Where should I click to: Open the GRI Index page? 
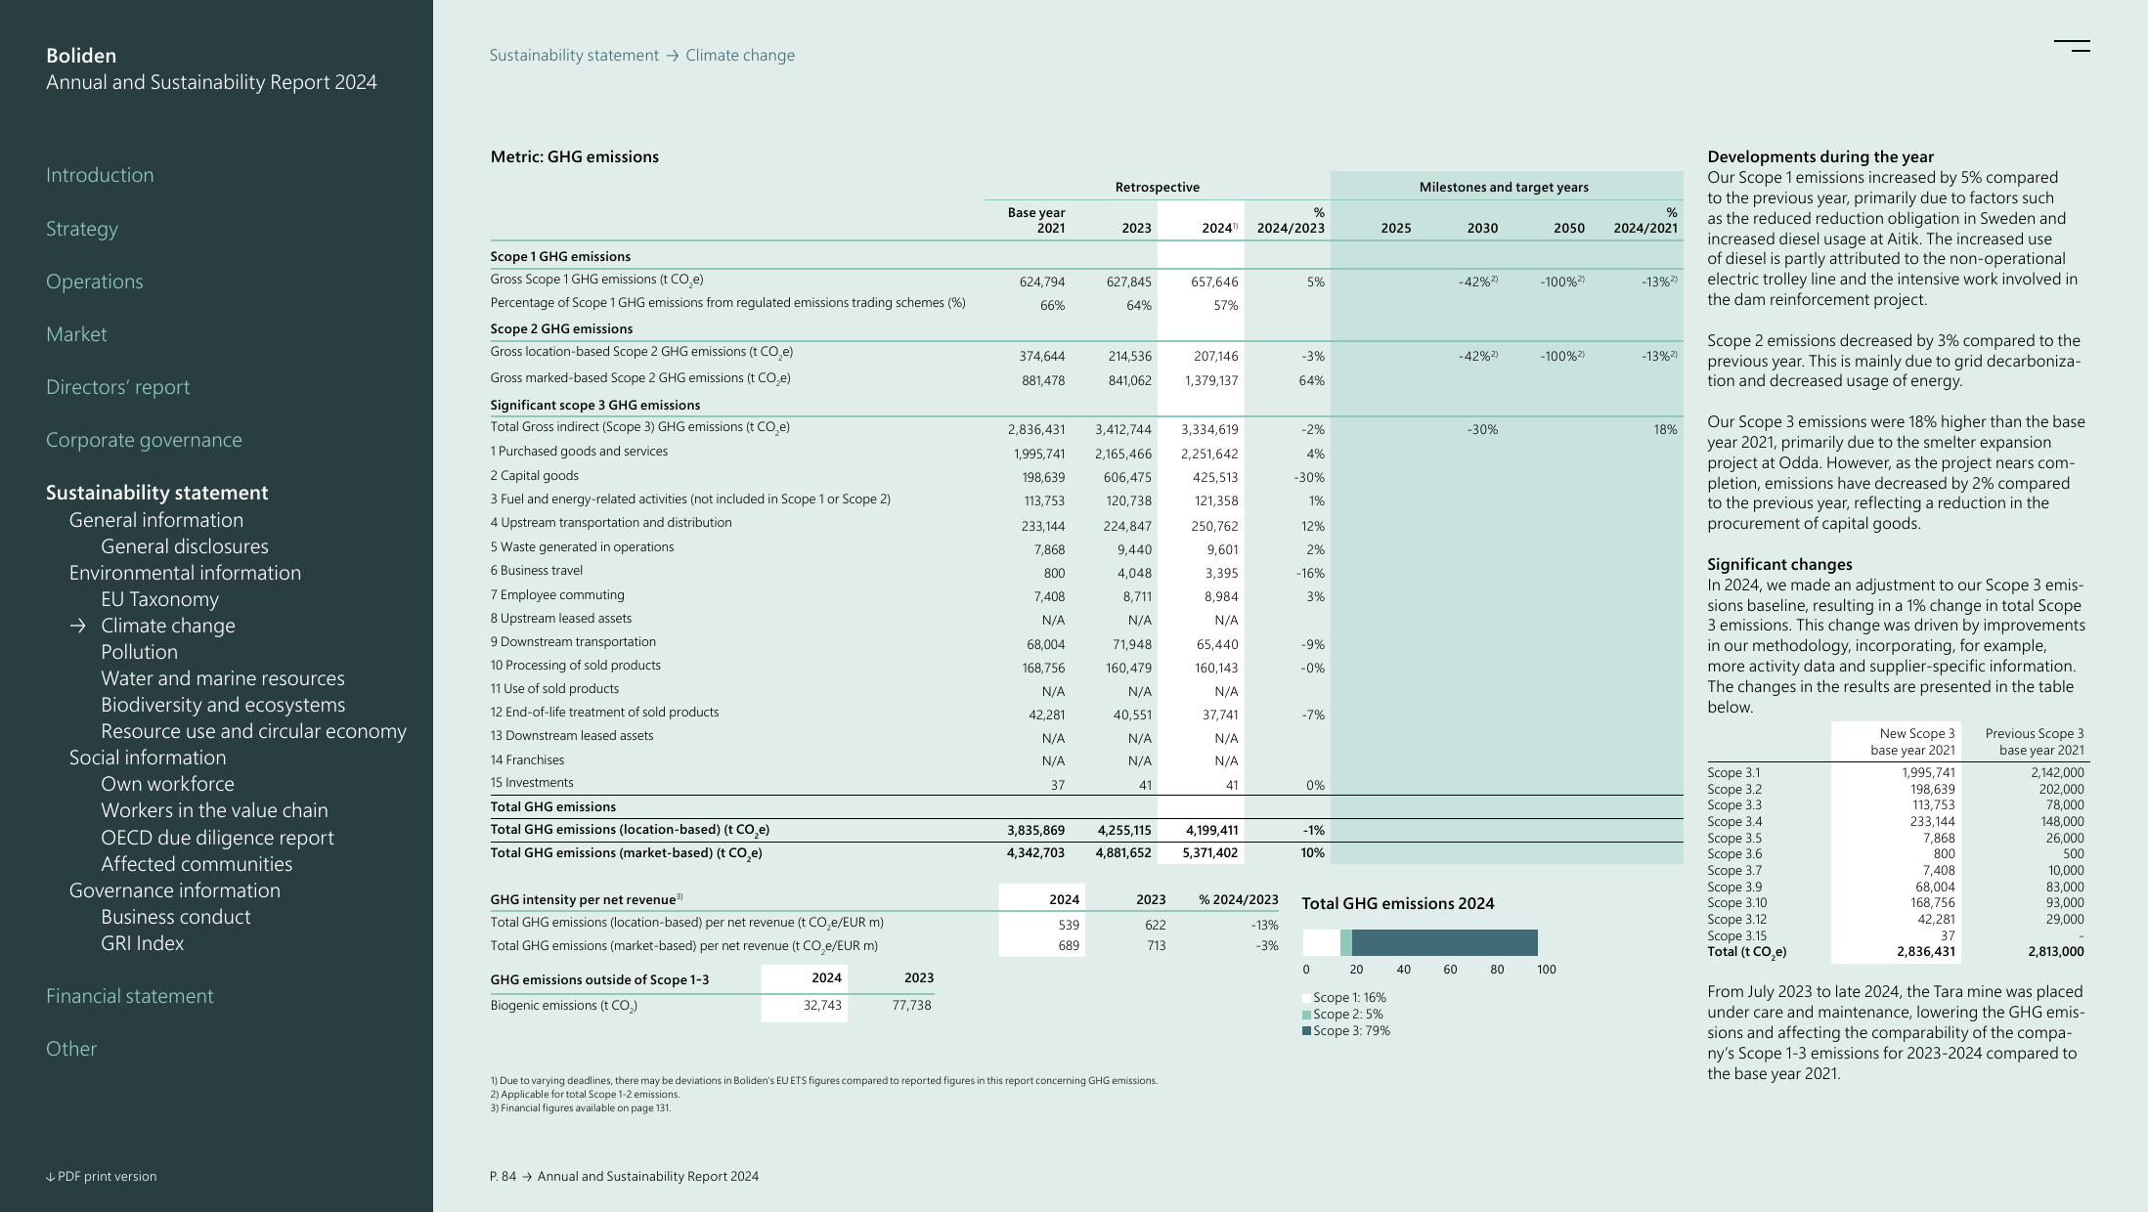coord(142,943)
